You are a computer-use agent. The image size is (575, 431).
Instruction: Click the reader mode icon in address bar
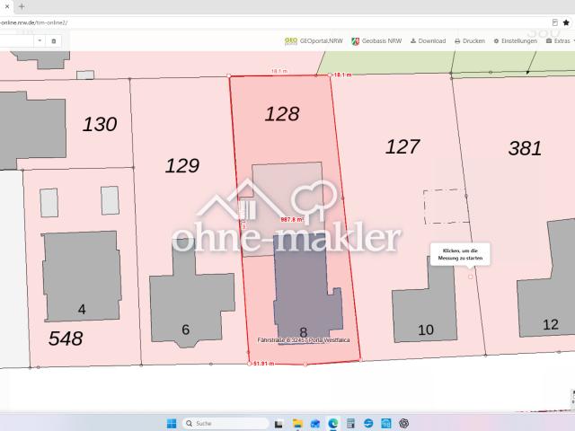click(555, 22)
